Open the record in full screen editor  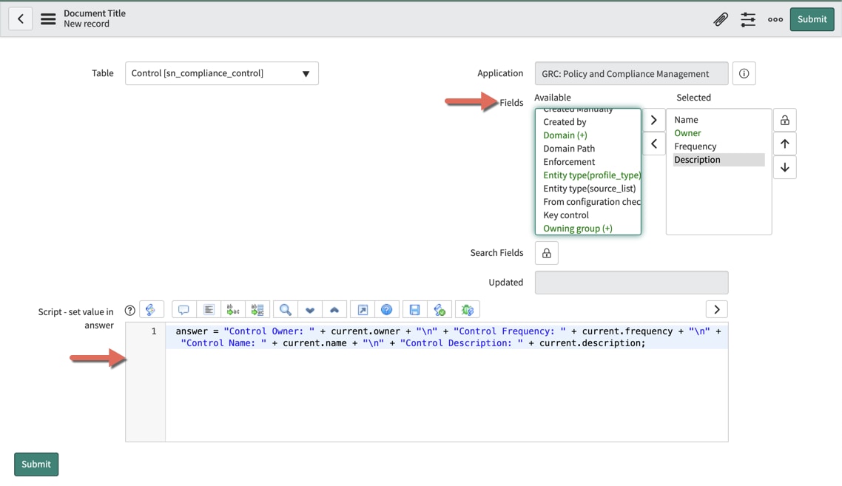point(361,309)
